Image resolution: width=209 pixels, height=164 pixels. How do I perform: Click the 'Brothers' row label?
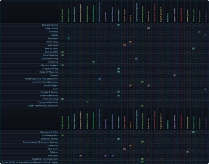(x=54, y=31)
